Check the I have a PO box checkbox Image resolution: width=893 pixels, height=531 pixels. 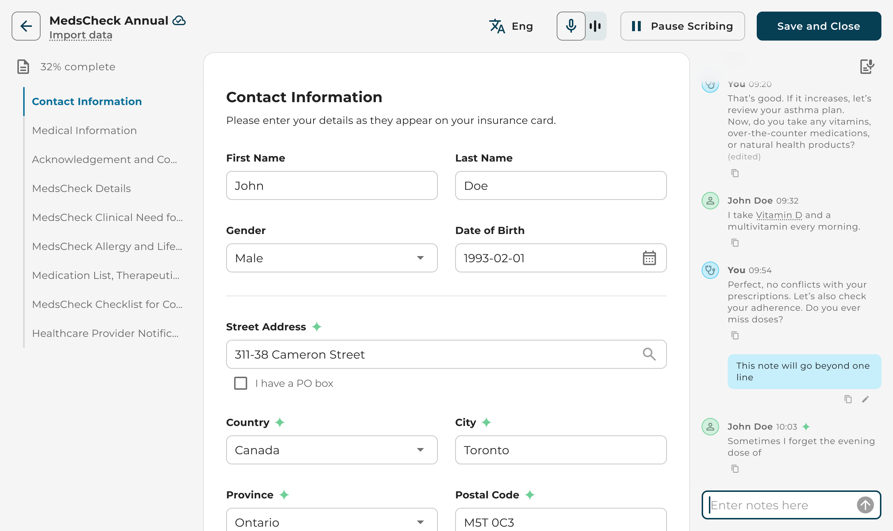[241, 383]
